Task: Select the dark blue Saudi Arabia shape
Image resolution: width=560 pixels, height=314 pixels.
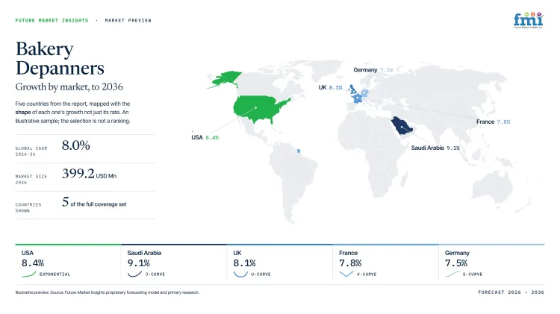Action: coord(402,125)
